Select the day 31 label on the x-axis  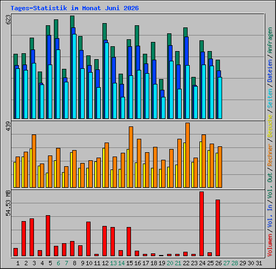(x=259, y=263)
